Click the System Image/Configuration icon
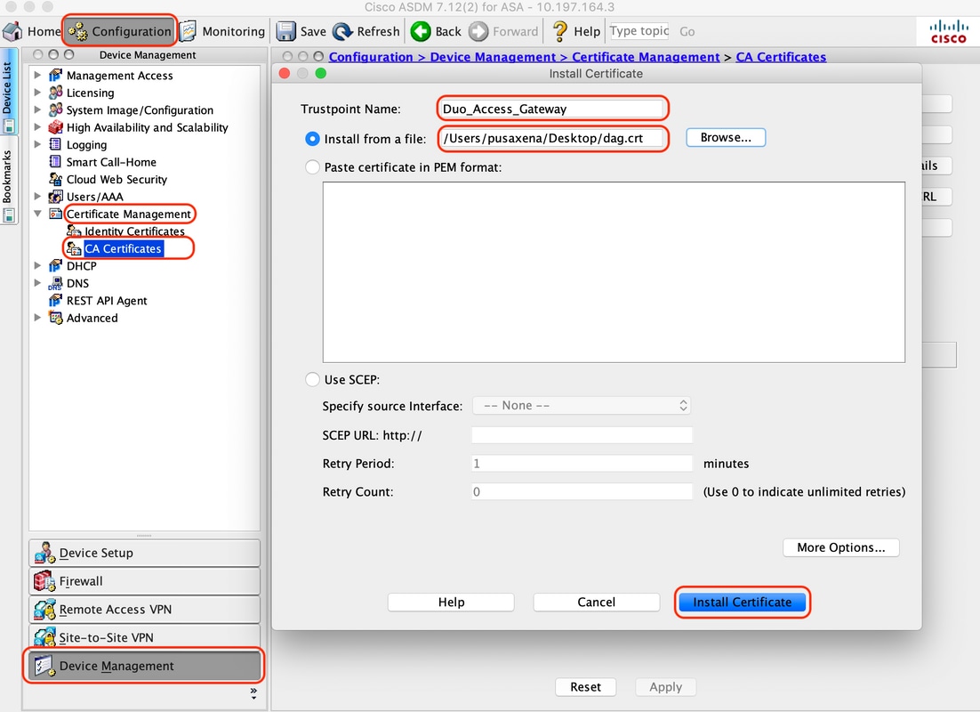The height and width of the screenshot is (712, 980). 56,110
